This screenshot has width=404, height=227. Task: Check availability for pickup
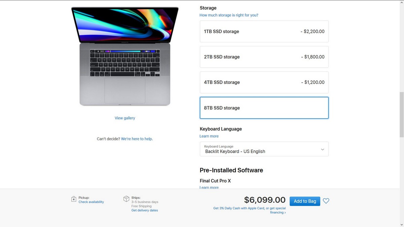(x=91, y=202)
